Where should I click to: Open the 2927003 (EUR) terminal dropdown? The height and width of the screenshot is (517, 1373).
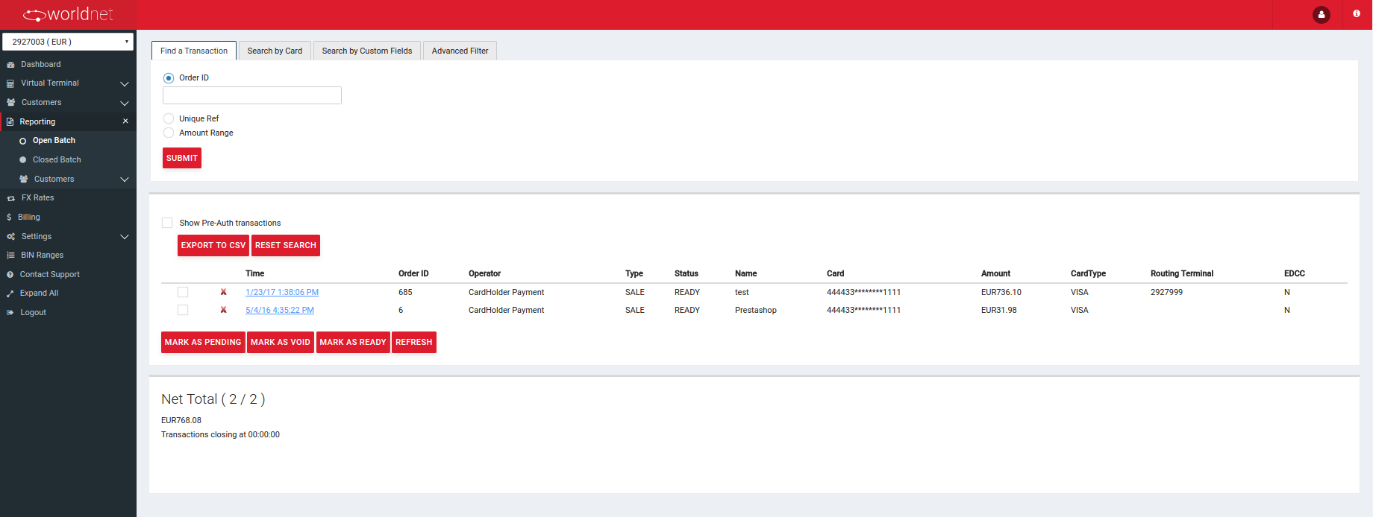coord(68,42)
